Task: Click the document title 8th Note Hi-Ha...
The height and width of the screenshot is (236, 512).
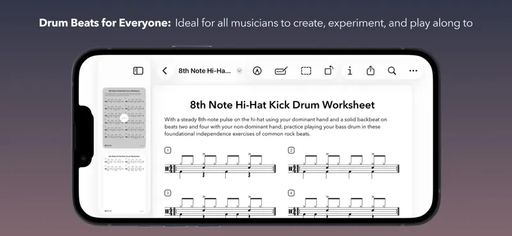Action: click(205, 71)
